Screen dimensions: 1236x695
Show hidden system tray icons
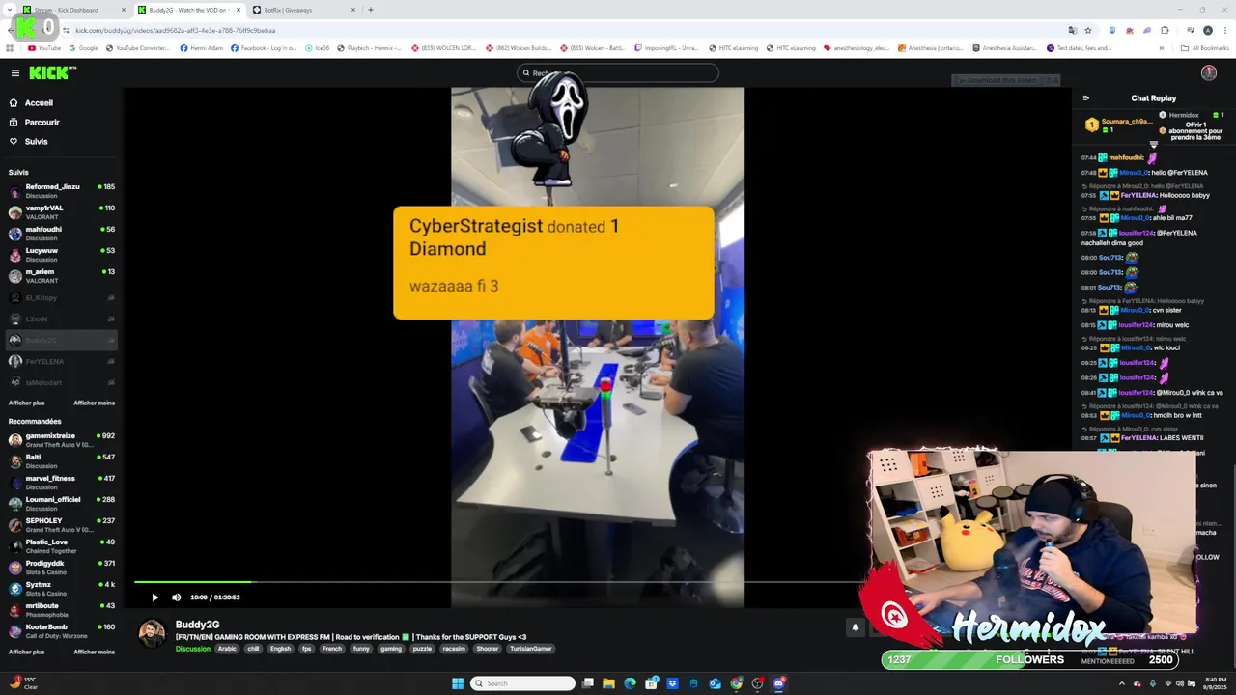1123,683
